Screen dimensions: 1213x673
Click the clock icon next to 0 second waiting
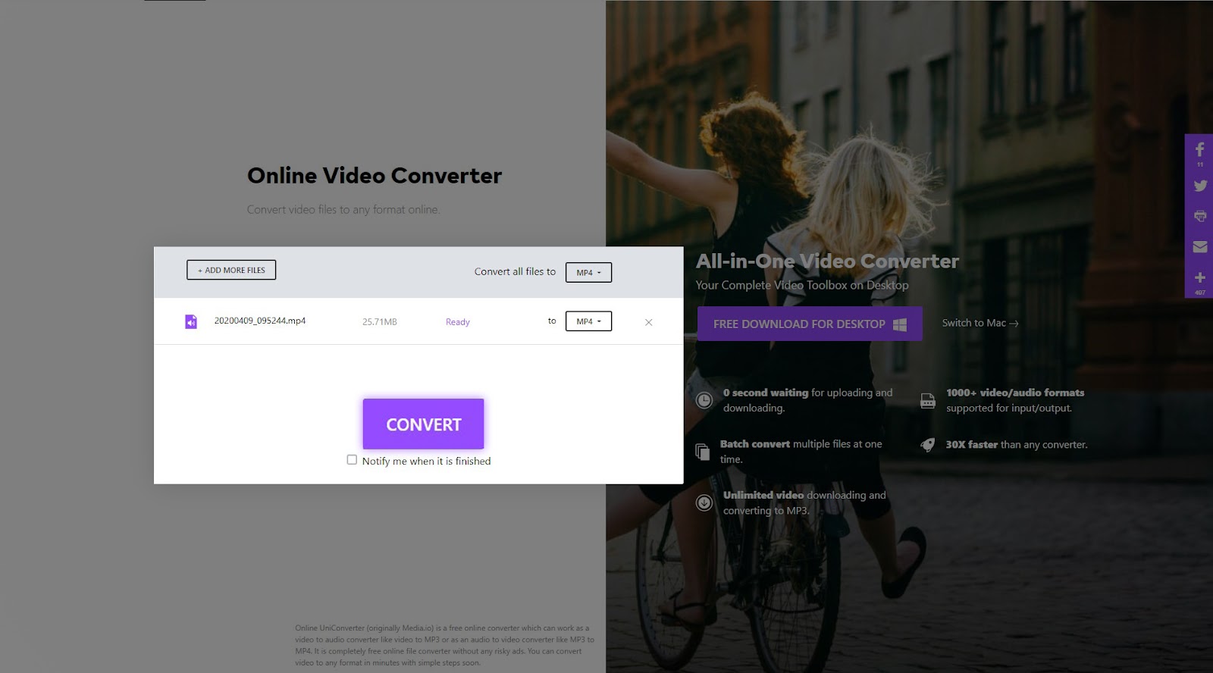[x=704, y=400]
